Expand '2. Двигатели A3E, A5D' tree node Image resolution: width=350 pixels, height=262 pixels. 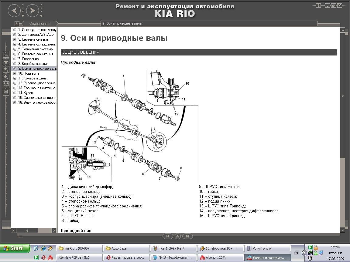[x=15, y=35]
